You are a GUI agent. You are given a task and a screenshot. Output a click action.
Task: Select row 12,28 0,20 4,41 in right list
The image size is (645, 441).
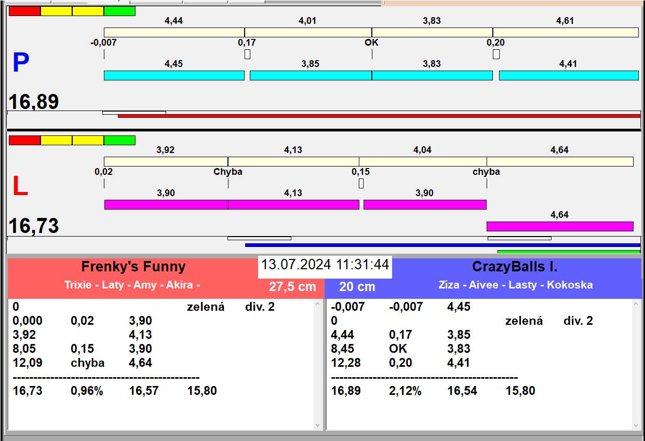[401, 363]
